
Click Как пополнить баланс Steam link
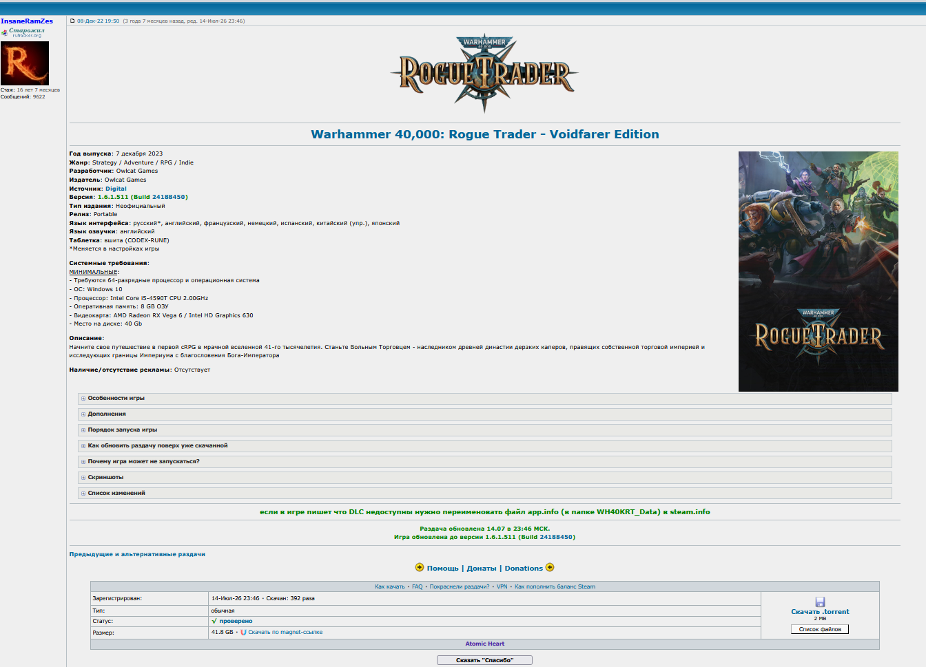click(x=555, y=586)
